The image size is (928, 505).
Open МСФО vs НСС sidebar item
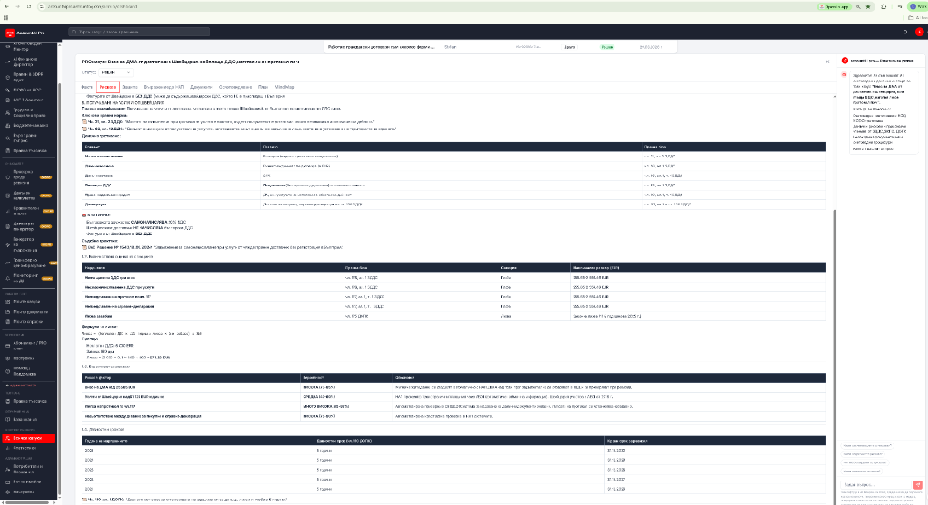(27, 90)
